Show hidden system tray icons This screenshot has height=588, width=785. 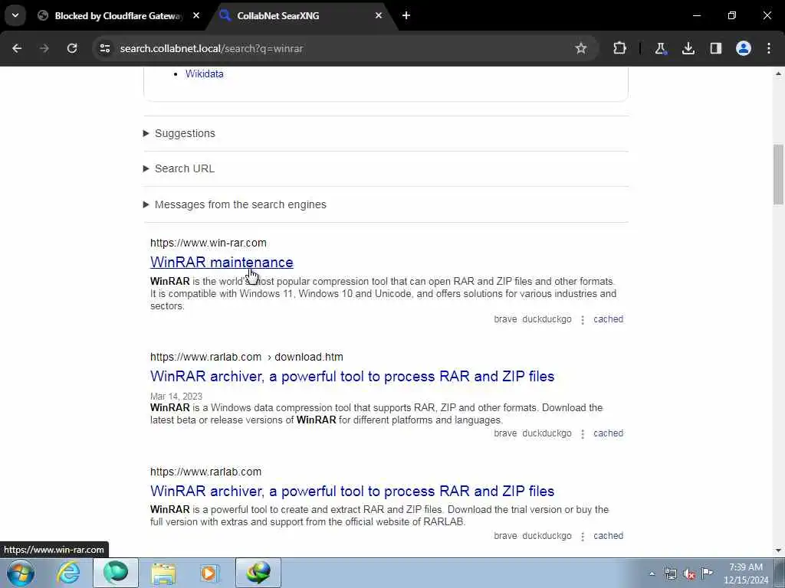point(652,573)
